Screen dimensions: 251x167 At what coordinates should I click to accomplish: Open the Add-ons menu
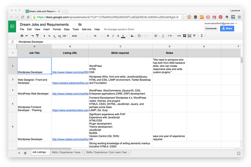(x=87, y=29)
